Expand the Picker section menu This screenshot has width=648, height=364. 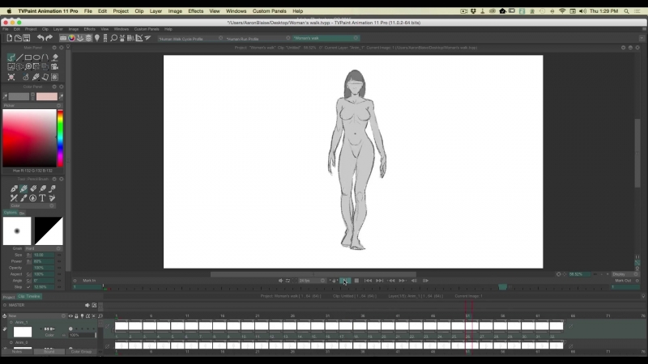point(58,106)
